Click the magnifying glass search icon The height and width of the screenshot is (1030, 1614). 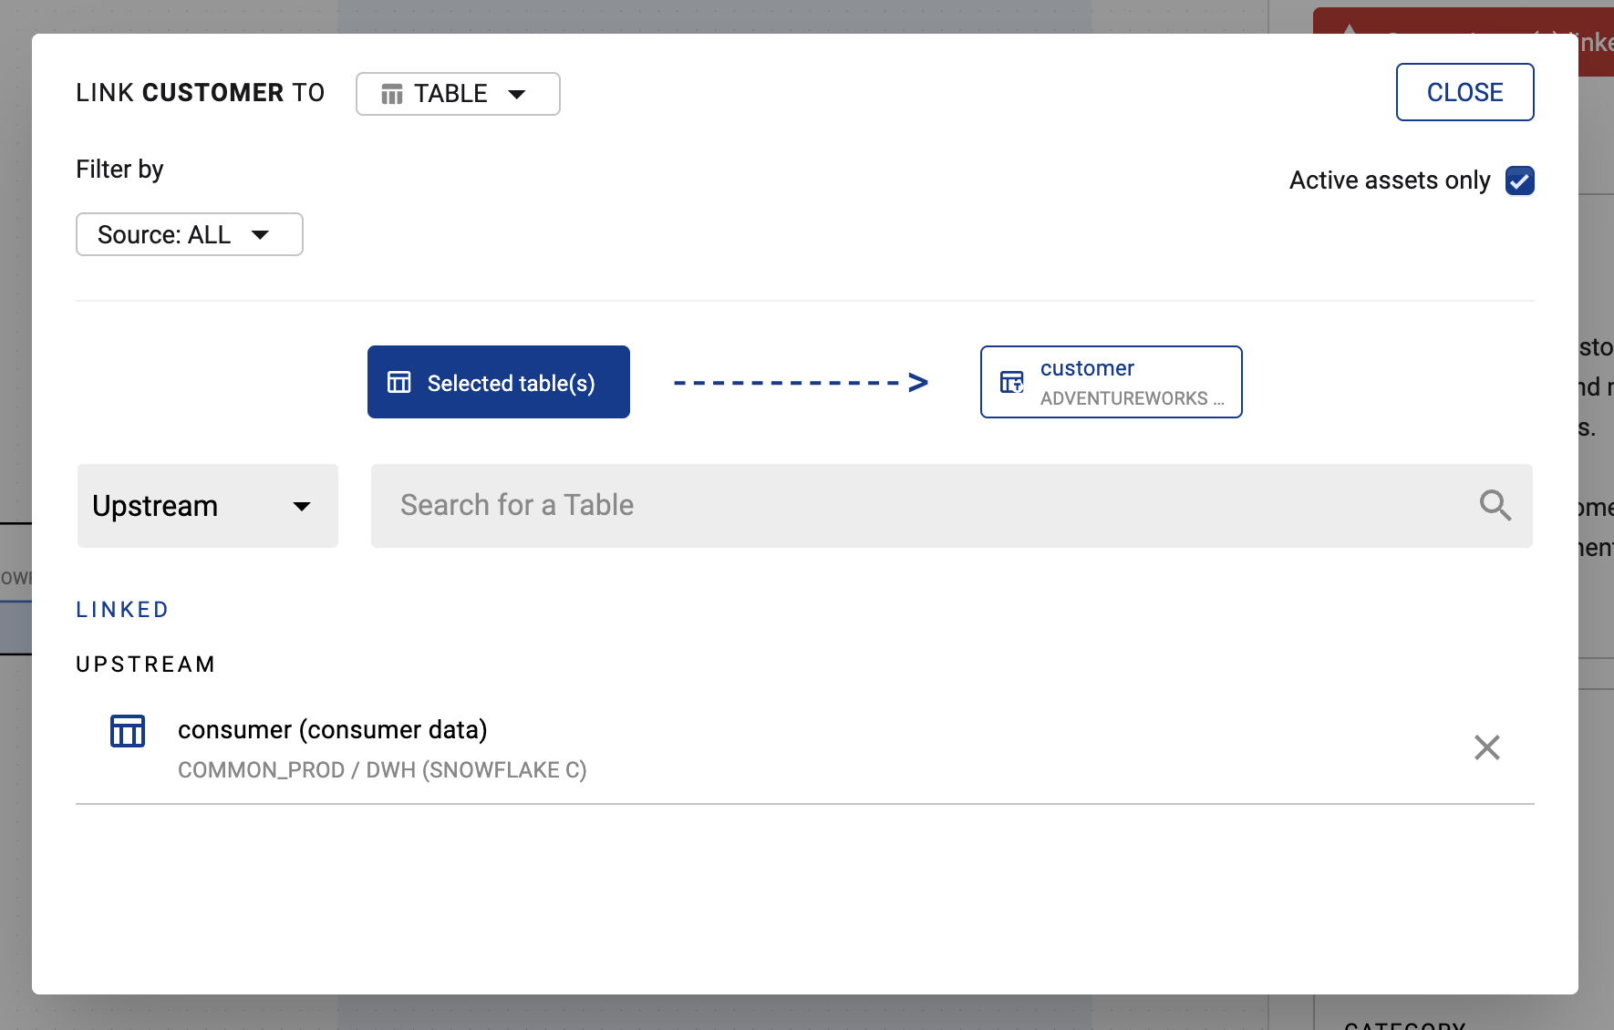[1495, 505]
